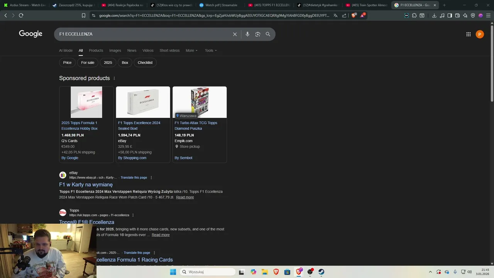Switch to Videos search tab

click(x=148, y=51)
